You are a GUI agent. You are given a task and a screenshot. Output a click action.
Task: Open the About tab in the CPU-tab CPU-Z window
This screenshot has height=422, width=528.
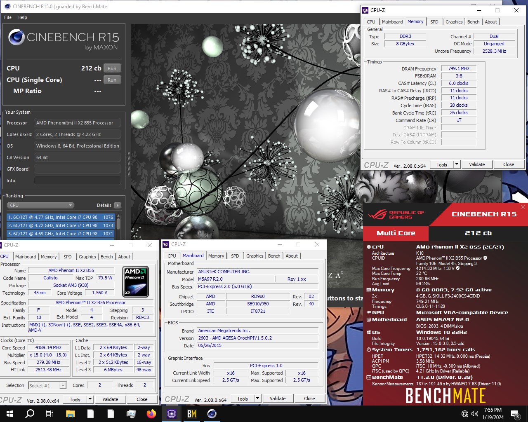[124, 257]
